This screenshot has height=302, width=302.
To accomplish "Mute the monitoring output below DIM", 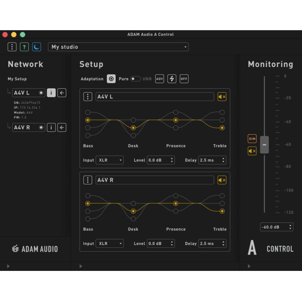I will (252, 151).
